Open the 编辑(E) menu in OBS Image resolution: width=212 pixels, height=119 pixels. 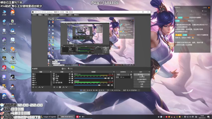(40, 15)
